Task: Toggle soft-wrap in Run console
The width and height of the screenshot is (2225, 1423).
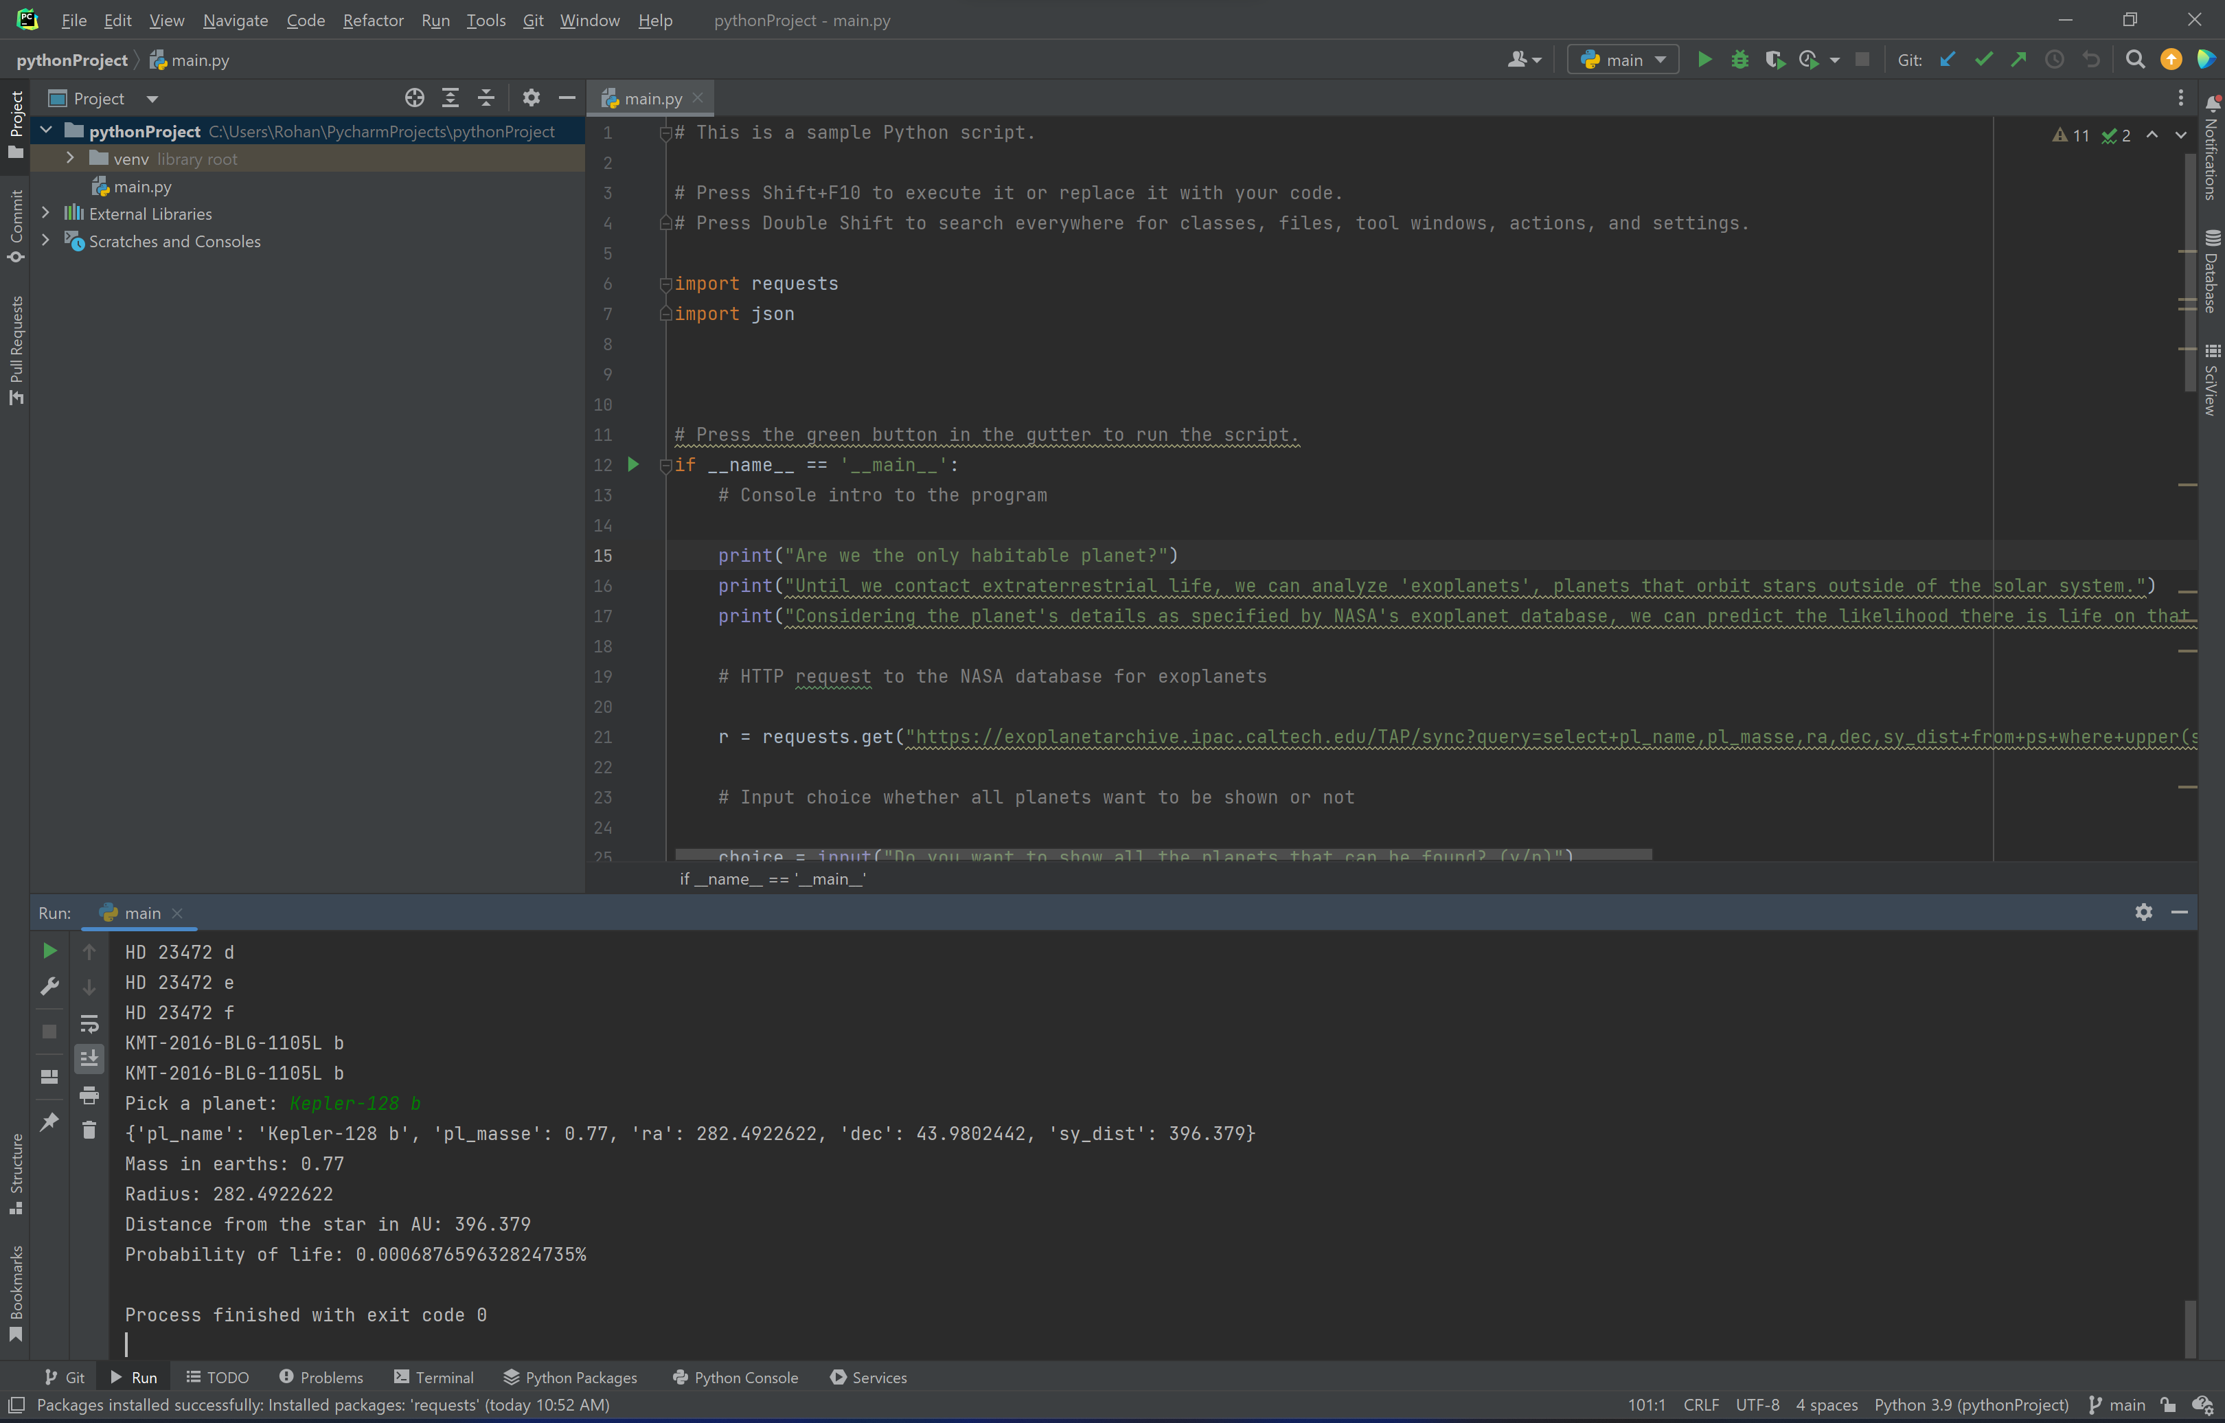Action: [x=90, y=1024]
